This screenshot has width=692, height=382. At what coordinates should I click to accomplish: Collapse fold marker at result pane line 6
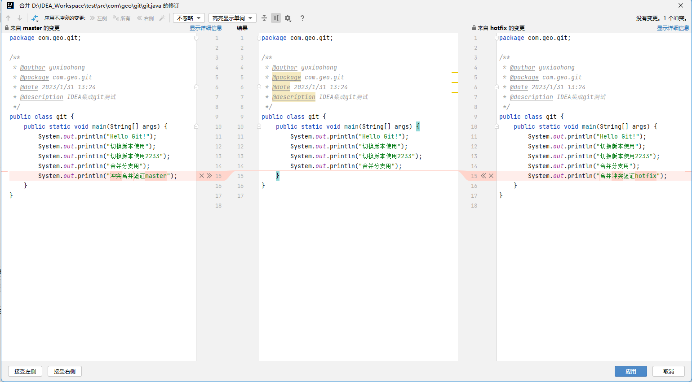(x=259, y=87)
